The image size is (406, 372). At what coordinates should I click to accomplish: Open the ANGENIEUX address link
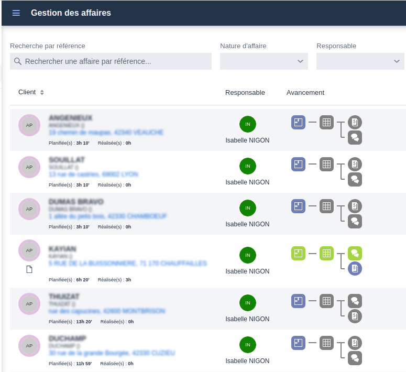pyautogui.click(x=106, y=133)
